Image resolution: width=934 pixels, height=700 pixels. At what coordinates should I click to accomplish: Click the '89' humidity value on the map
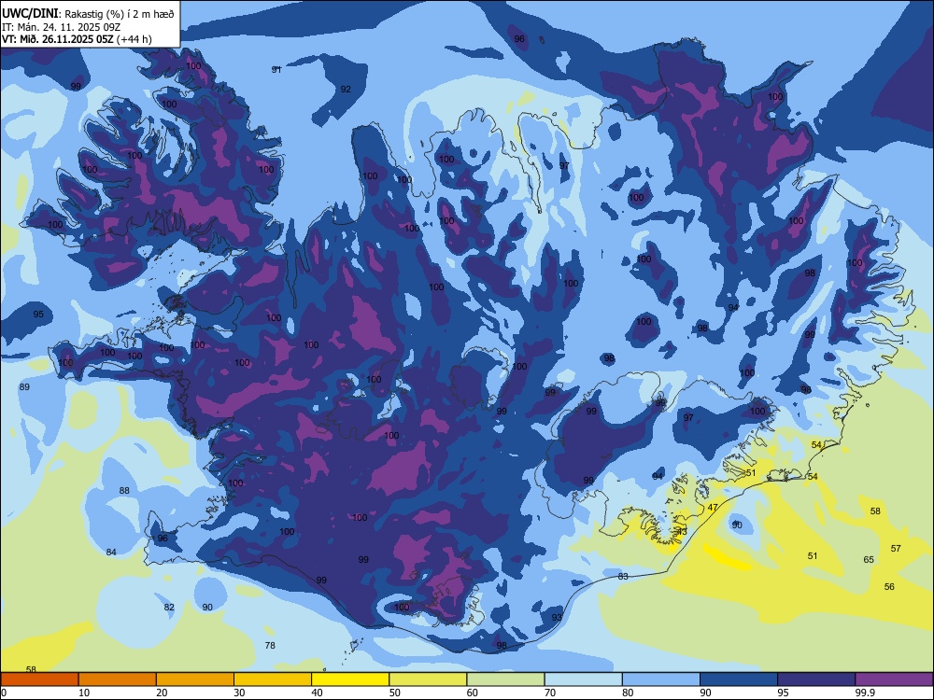pos(24,387)
